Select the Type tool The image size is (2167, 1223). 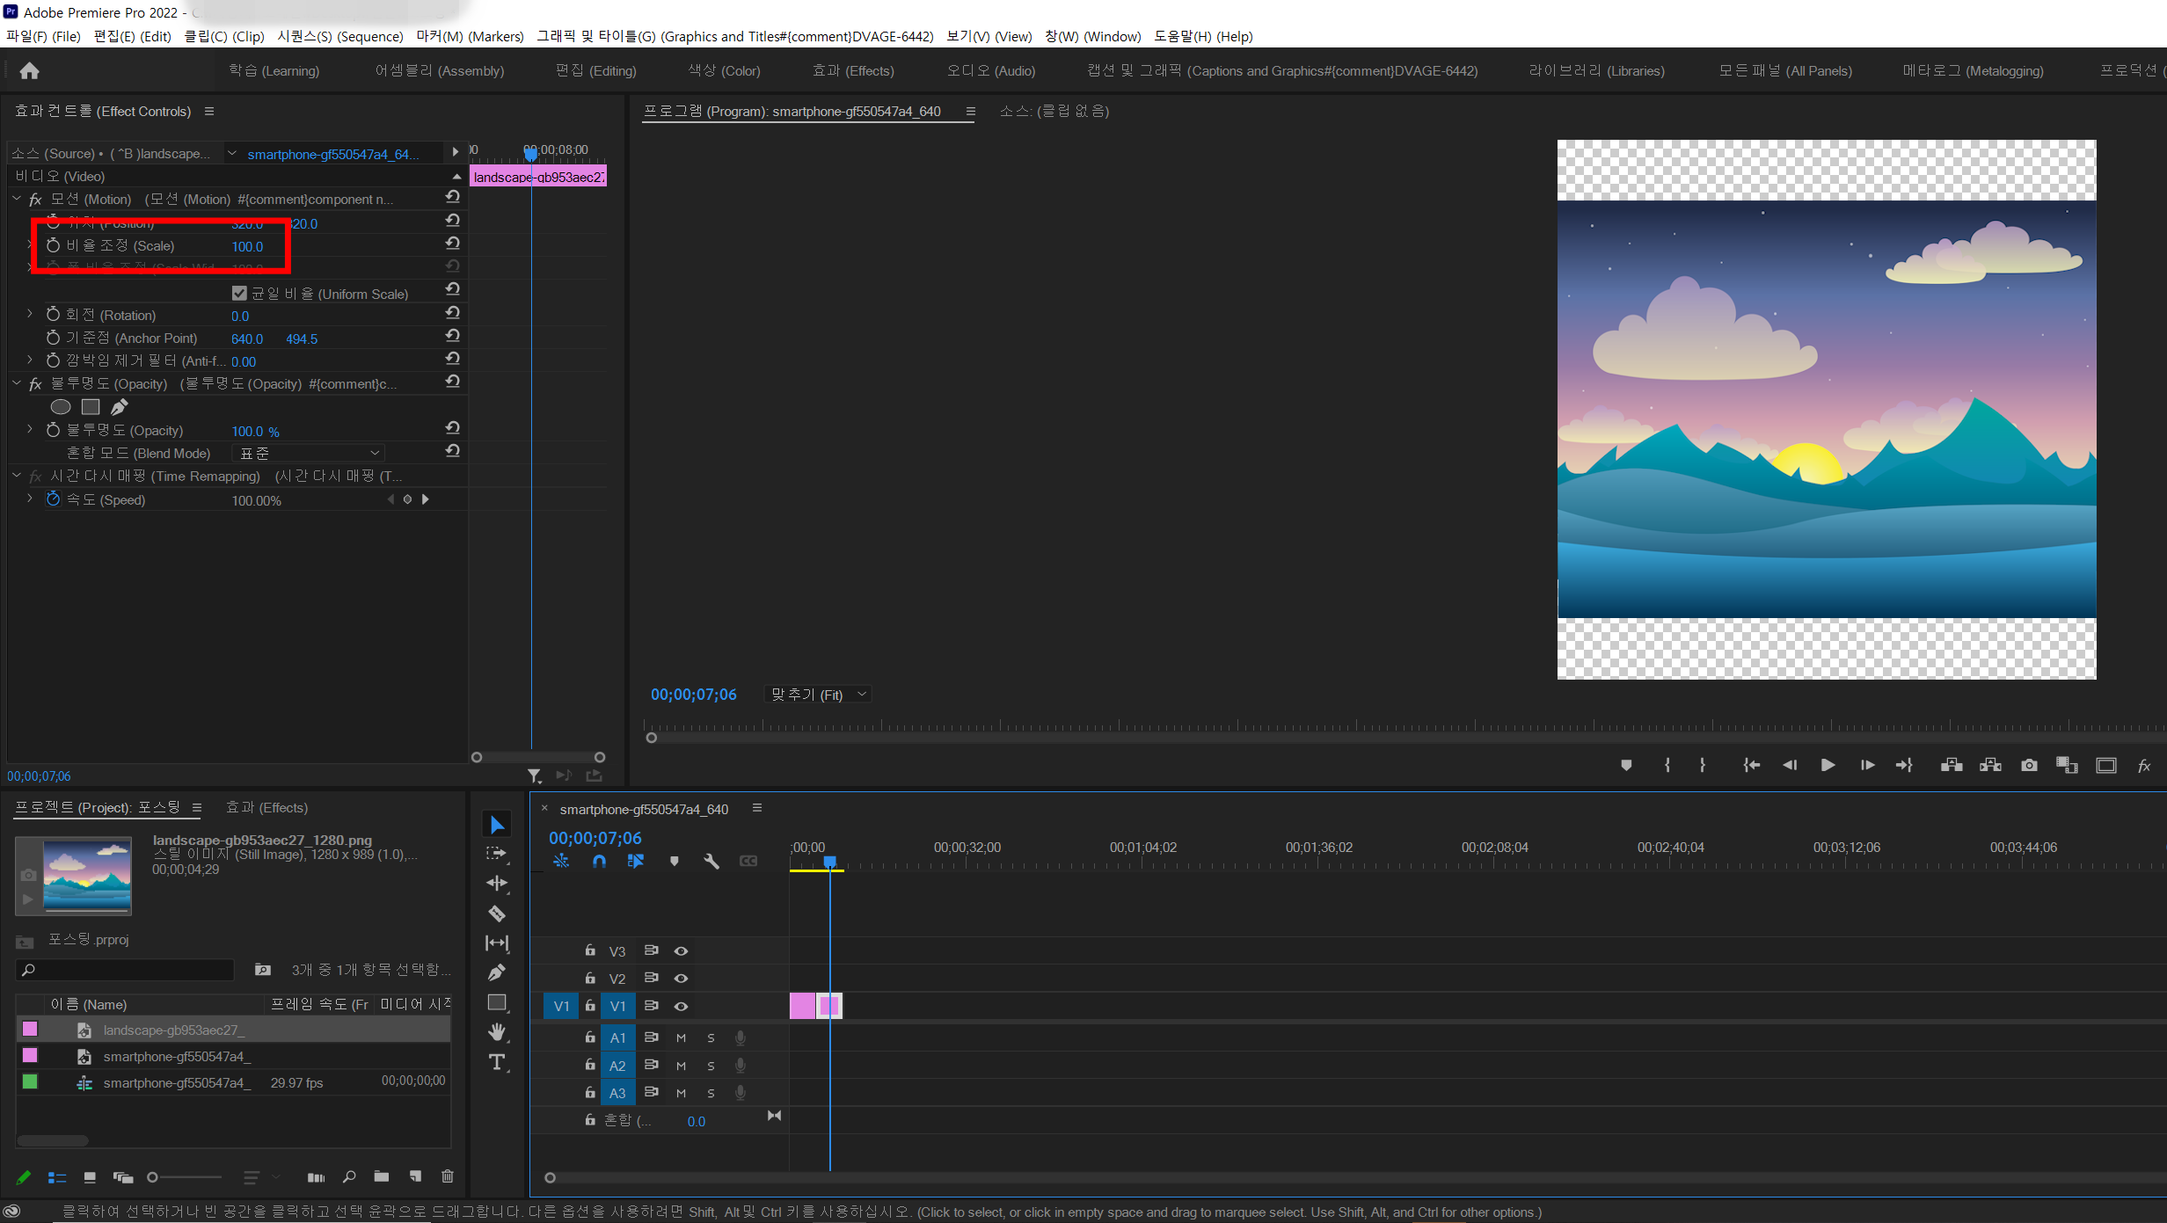pos(497,1062)
